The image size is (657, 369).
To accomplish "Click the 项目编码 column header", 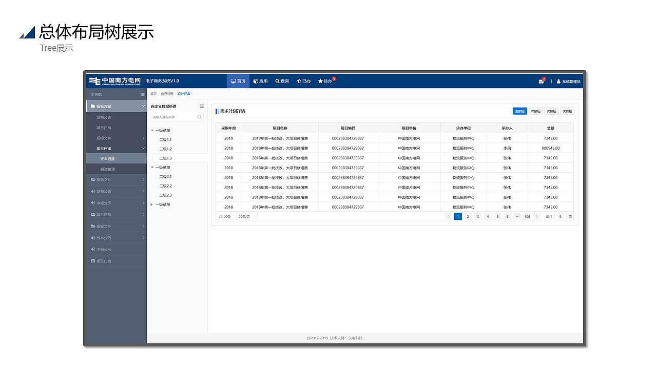I will (x=348, y=128).
